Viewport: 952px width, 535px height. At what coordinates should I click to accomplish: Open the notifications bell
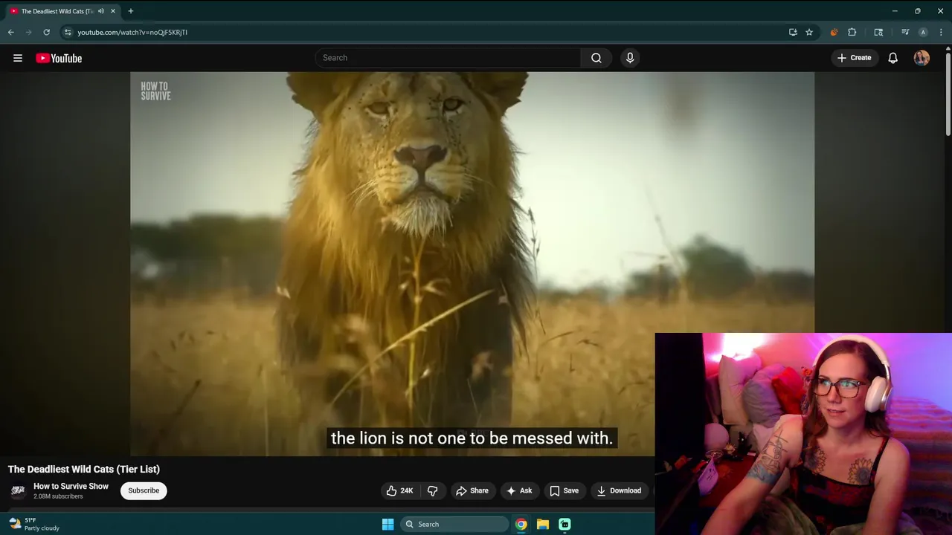tap(892, 58)
